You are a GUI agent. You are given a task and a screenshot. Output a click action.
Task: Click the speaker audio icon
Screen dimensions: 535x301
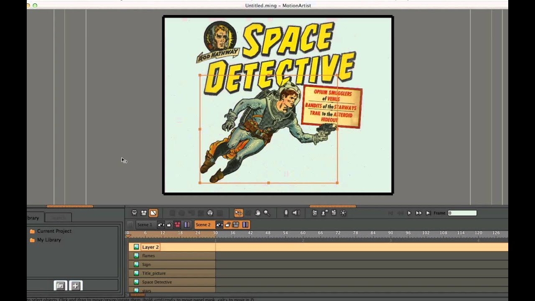296,213
